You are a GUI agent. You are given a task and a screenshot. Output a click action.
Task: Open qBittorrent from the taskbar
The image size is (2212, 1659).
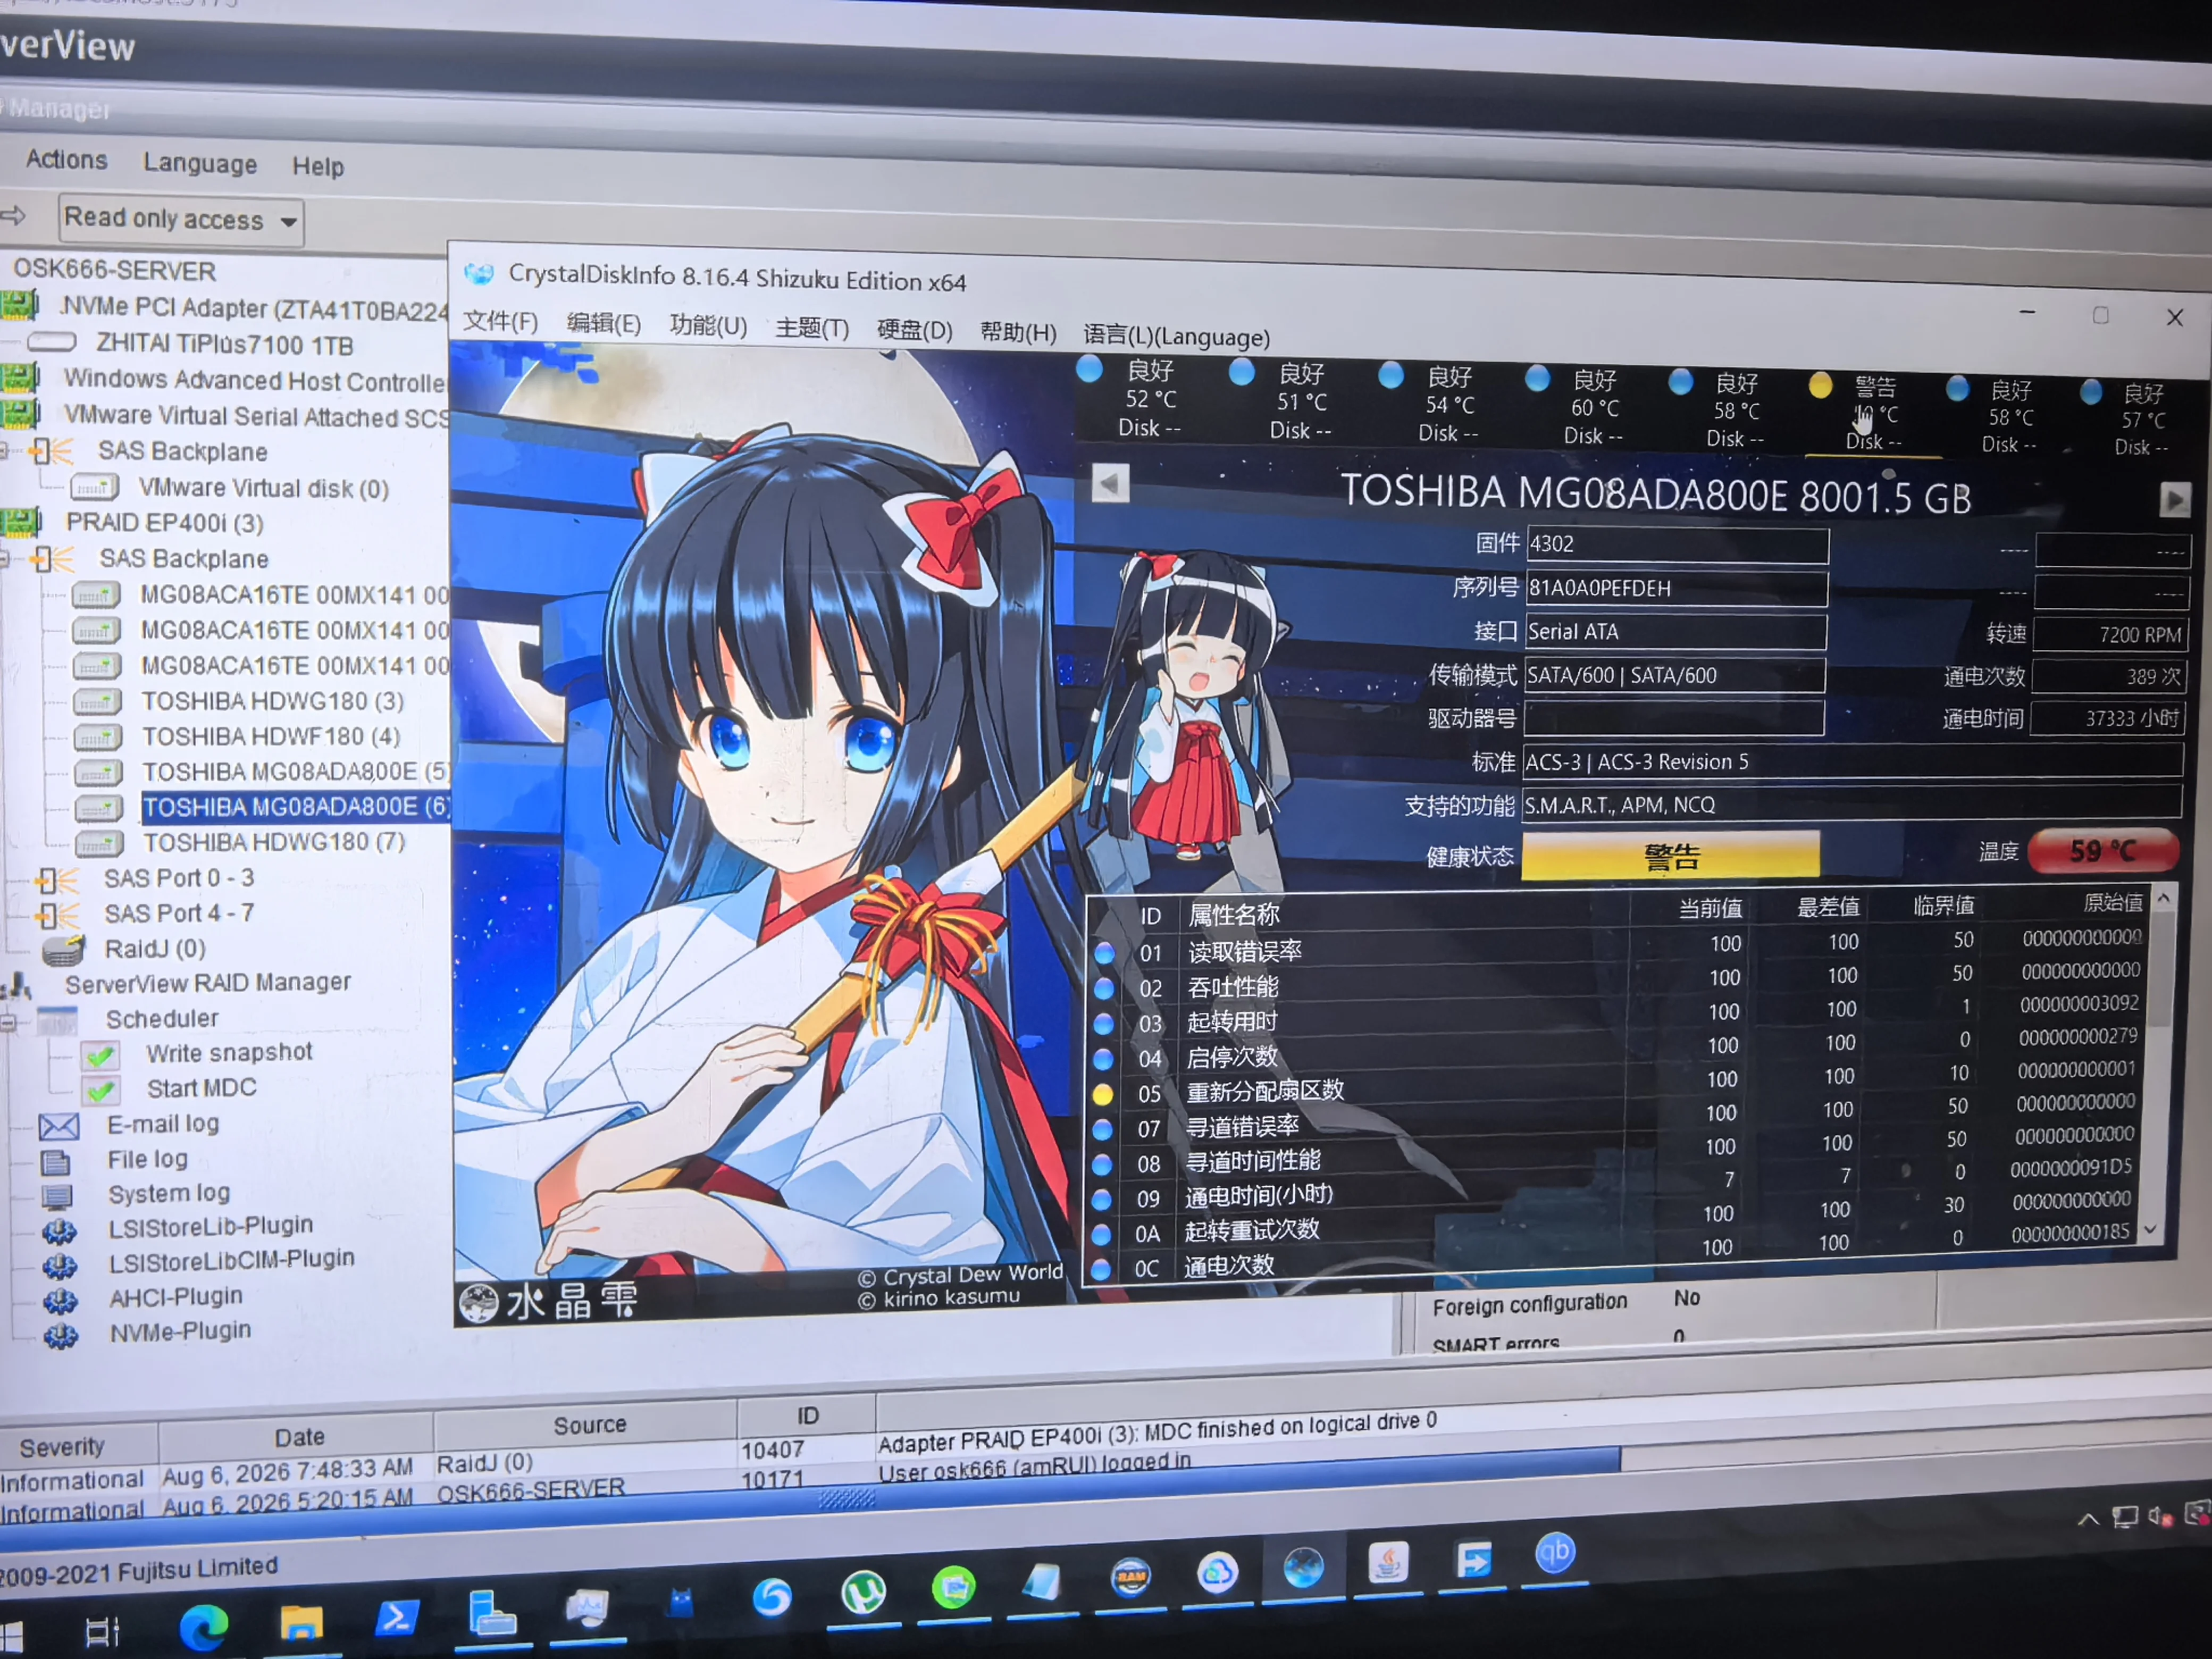click(x=1554, y=1553)
